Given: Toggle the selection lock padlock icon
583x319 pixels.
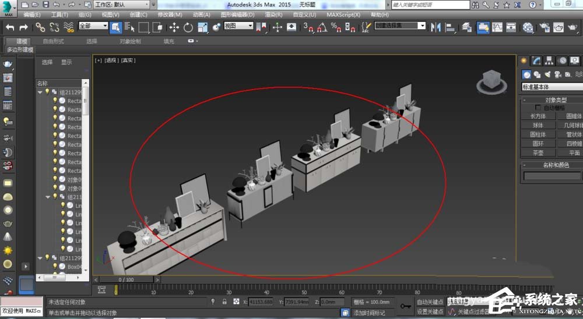Looking at the screenshot, I should click(224, 302).
